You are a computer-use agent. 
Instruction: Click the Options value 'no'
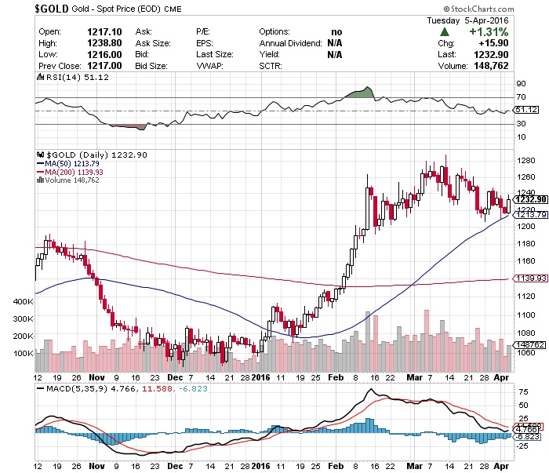coord(336,32)
